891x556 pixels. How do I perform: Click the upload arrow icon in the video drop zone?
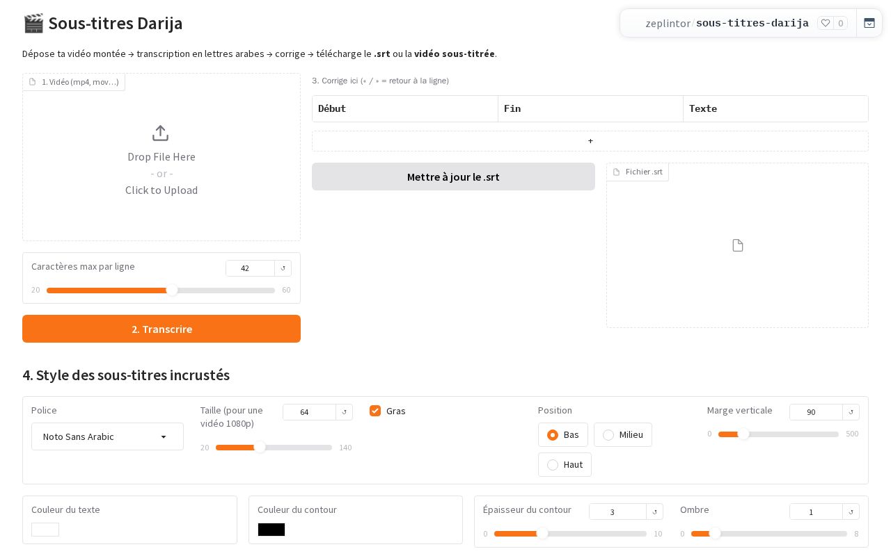[160, 133]
